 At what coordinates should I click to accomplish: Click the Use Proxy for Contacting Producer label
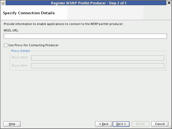[x=33, y=45]
